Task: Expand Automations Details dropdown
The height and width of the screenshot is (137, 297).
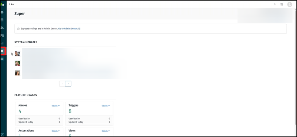Action: [56, 131]
